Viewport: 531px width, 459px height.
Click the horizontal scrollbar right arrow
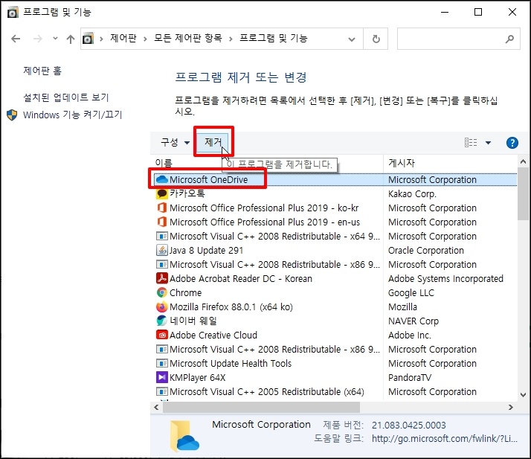point(511,407)
